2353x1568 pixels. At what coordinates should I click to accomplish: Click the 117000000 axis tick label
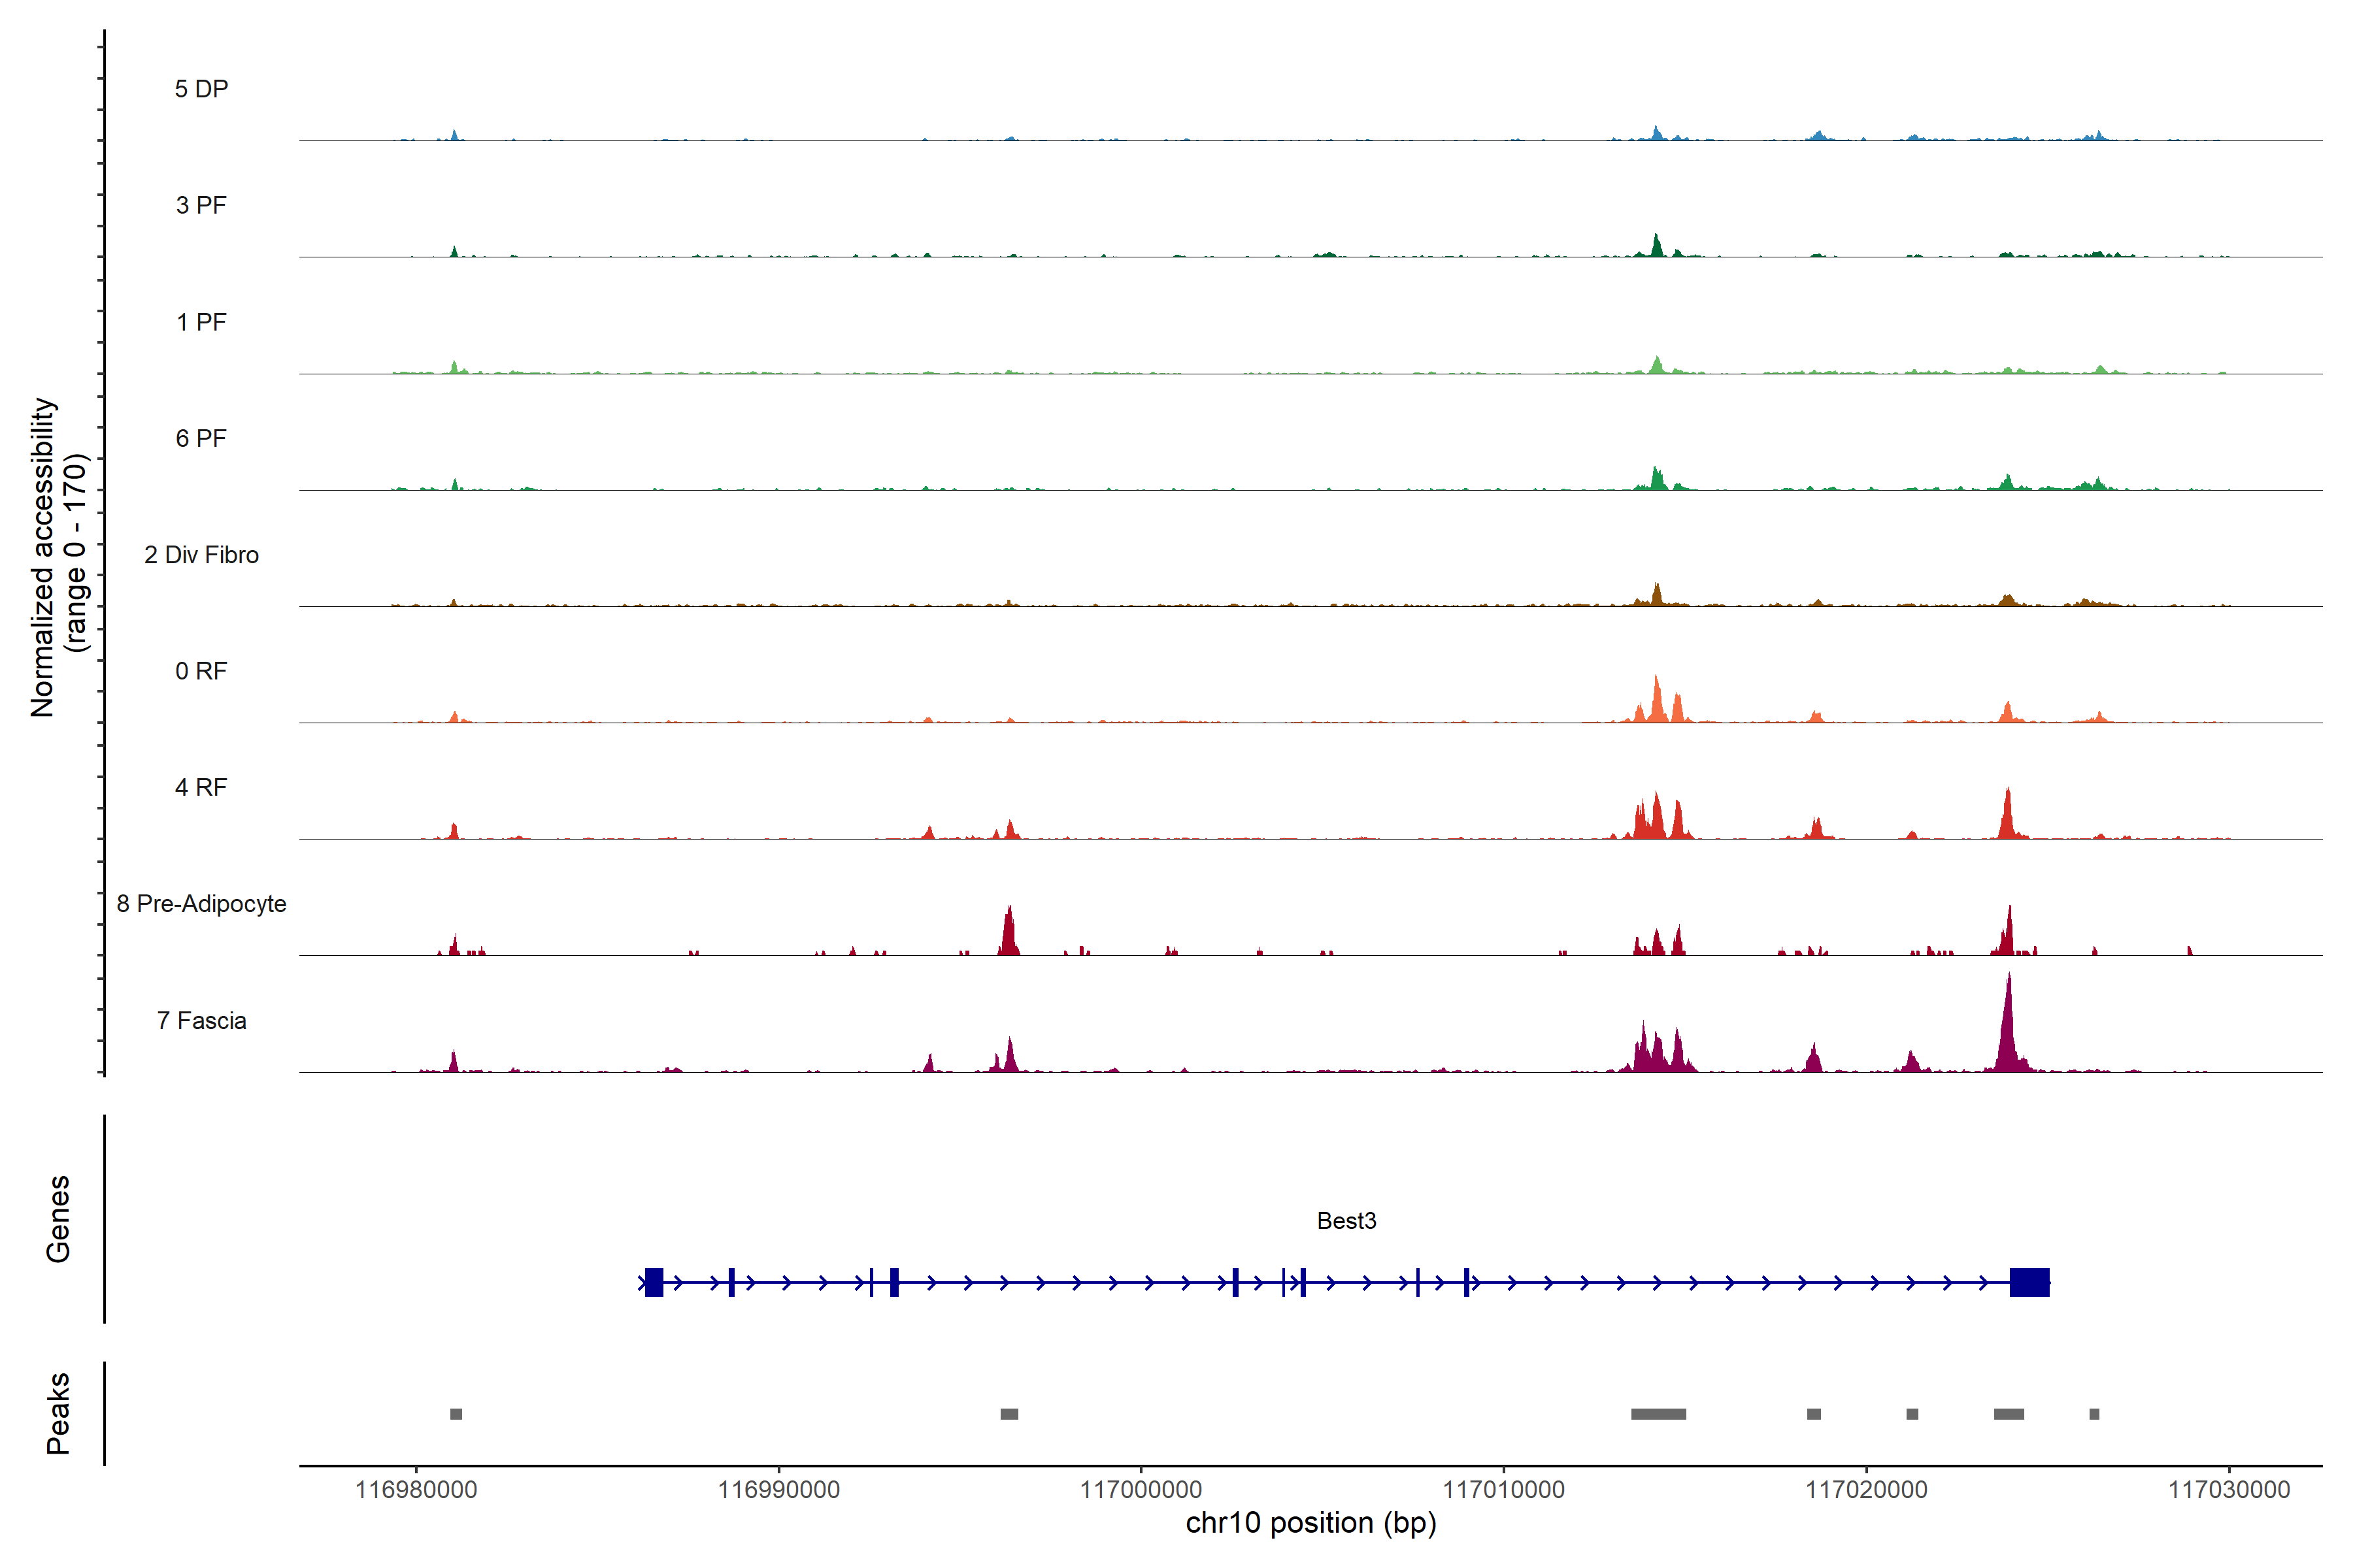click(x=1141, y=1490)
